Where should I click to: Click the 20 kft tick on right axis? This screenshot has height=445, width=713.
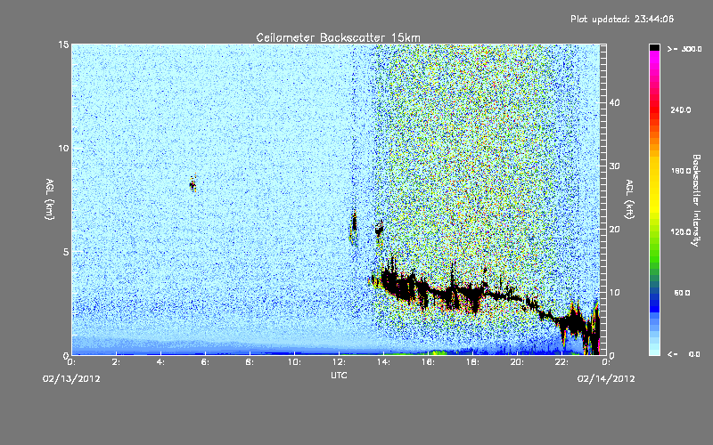coord(614,230)
